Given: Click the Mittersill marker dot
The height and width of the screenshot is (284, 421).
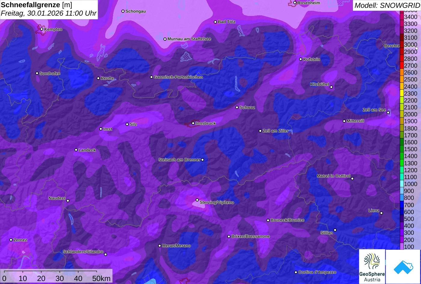Looking at the screenshot, I should (344, 121).
